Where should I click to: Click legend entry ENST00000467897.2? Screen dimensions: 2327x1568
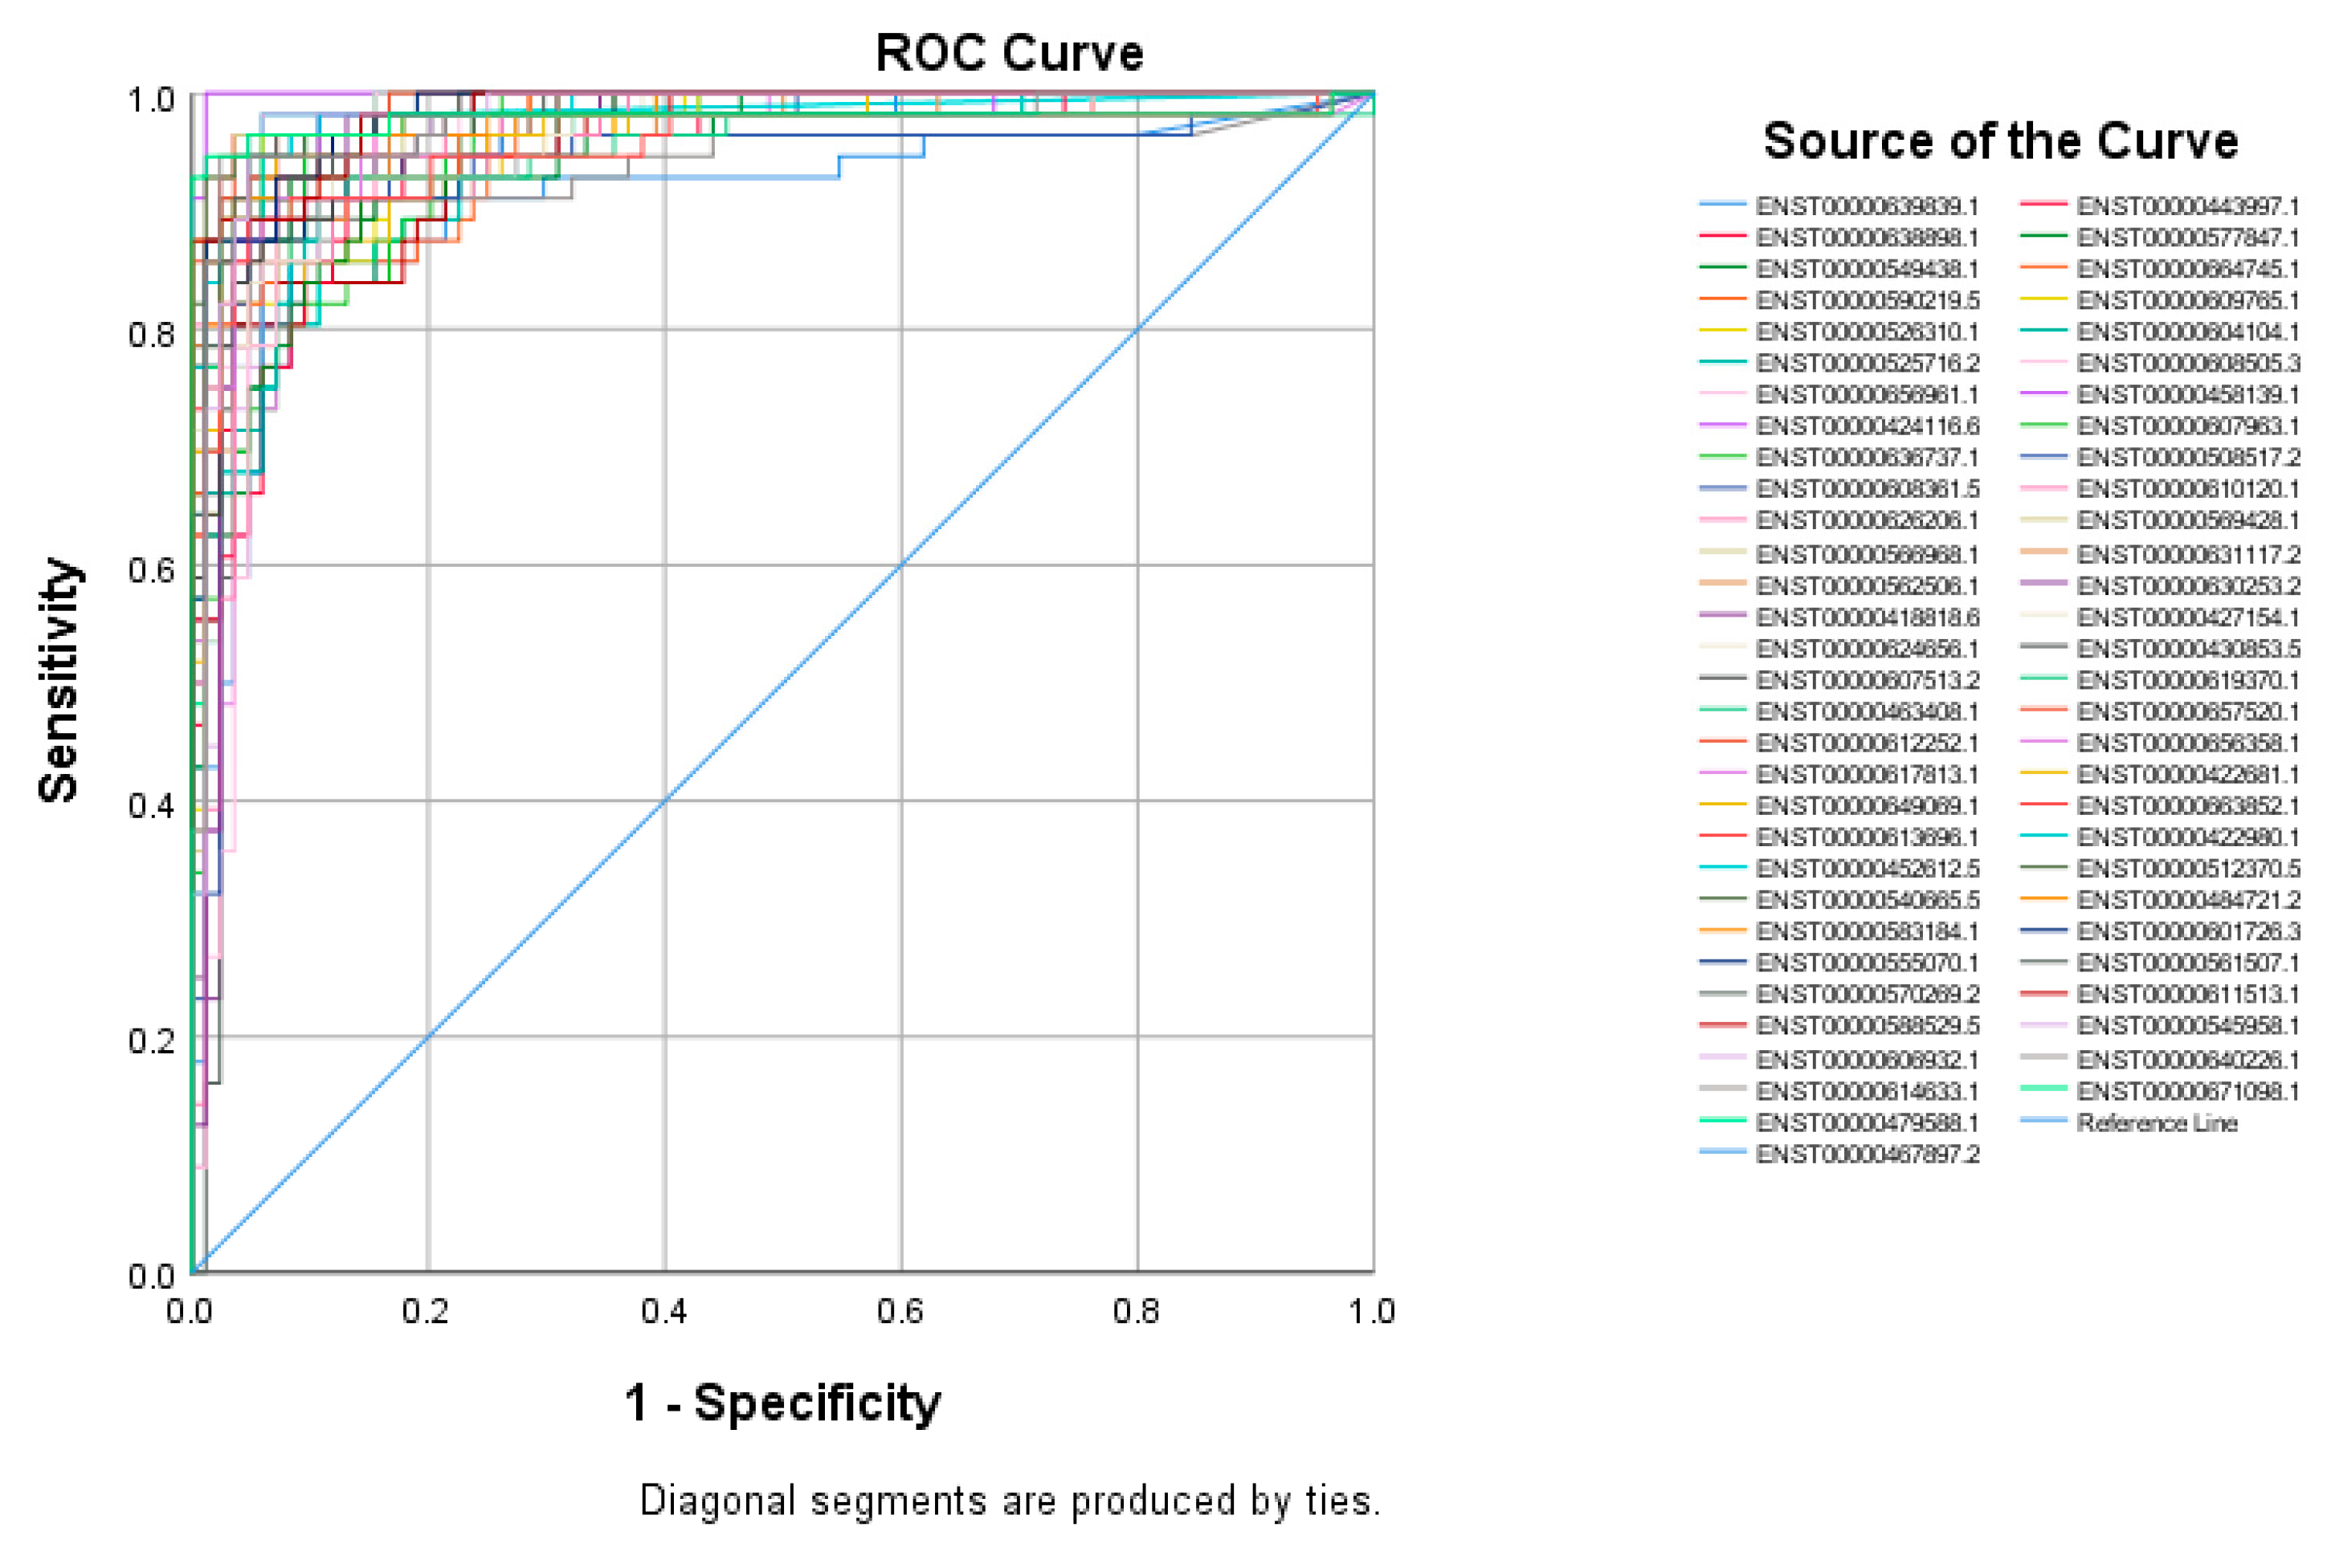tap(1867, 1154)
